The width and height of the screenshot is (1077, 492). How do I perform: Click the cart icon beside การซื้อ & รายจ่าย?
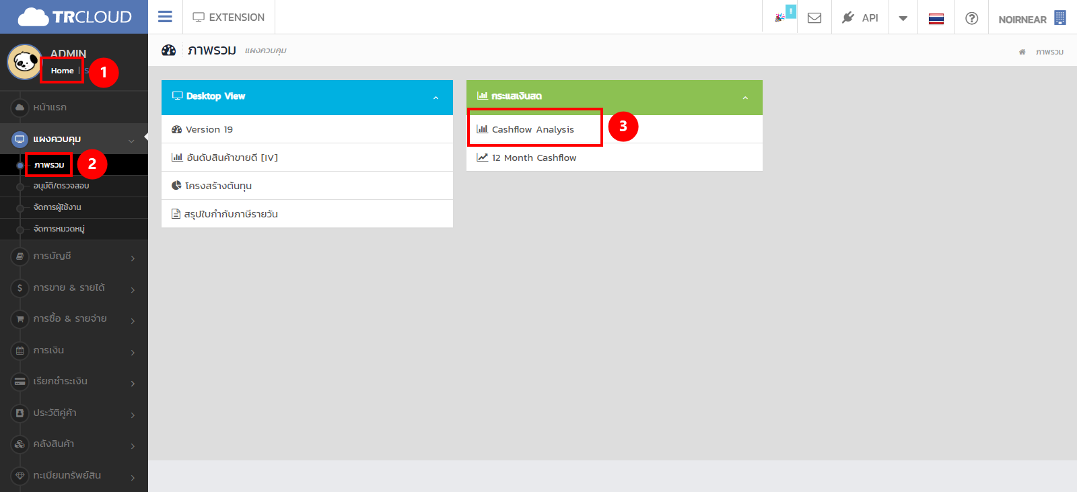click(x=20, y=318)
